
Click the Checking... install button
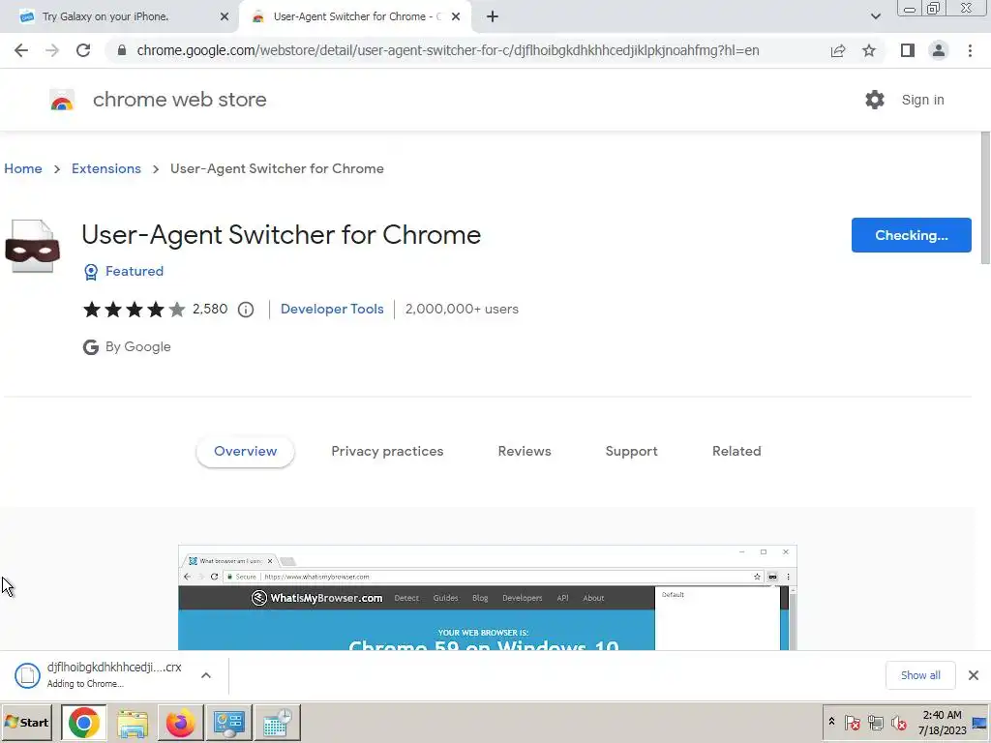(x=912, y=235)
